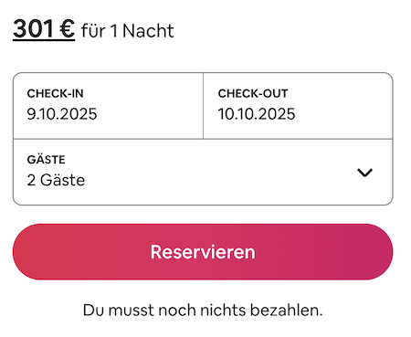Click the left red edge of the Reservieren button
411x337 pixels.
click(25, 252)
